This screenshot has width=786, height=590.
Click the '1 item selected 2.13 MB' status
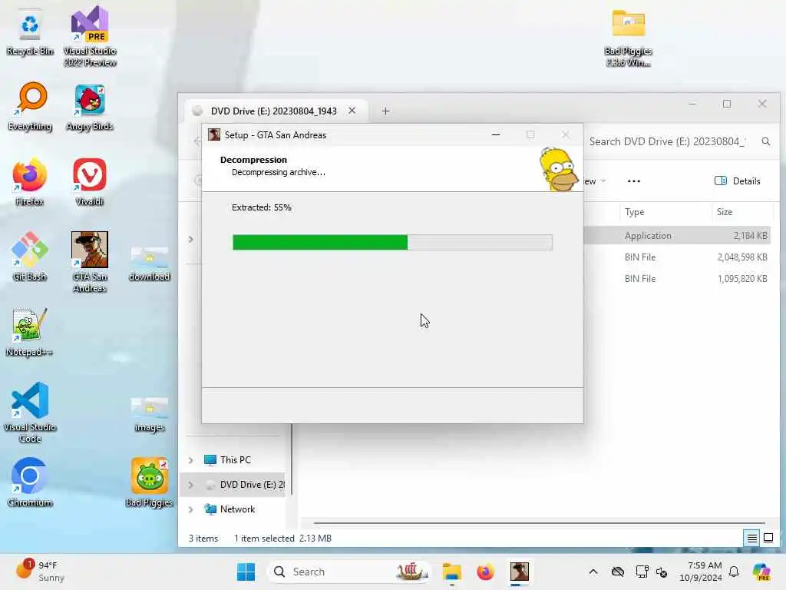click(x=282, y=539)
